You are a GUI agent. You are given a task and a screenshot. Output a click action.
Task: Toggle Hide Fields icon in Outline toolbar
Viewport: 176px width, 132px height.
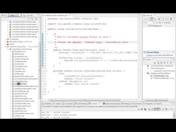[161, 63]
